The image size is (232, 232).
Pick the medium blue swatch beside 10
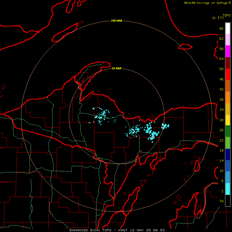click(228, 166)
